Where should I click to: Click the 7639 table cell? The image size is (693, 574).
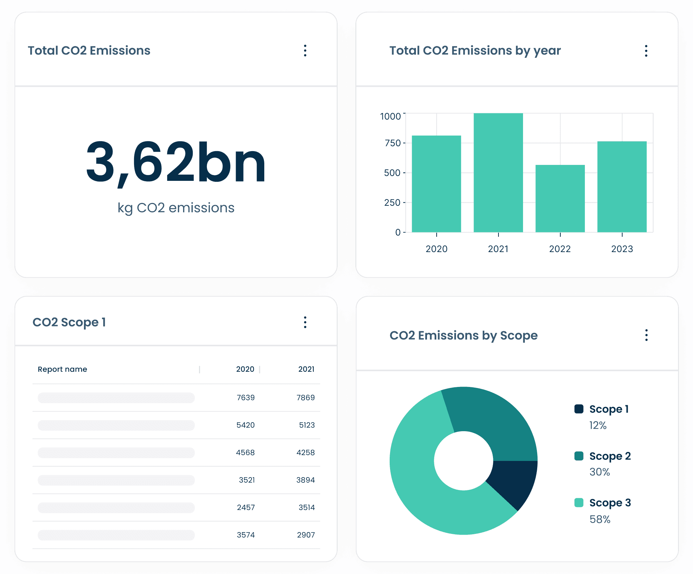coord(246,398)
